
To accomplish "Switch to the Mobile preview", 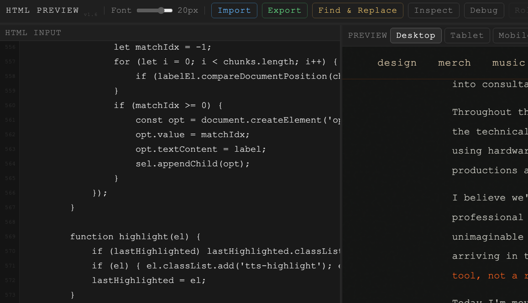I will [512, 35].
